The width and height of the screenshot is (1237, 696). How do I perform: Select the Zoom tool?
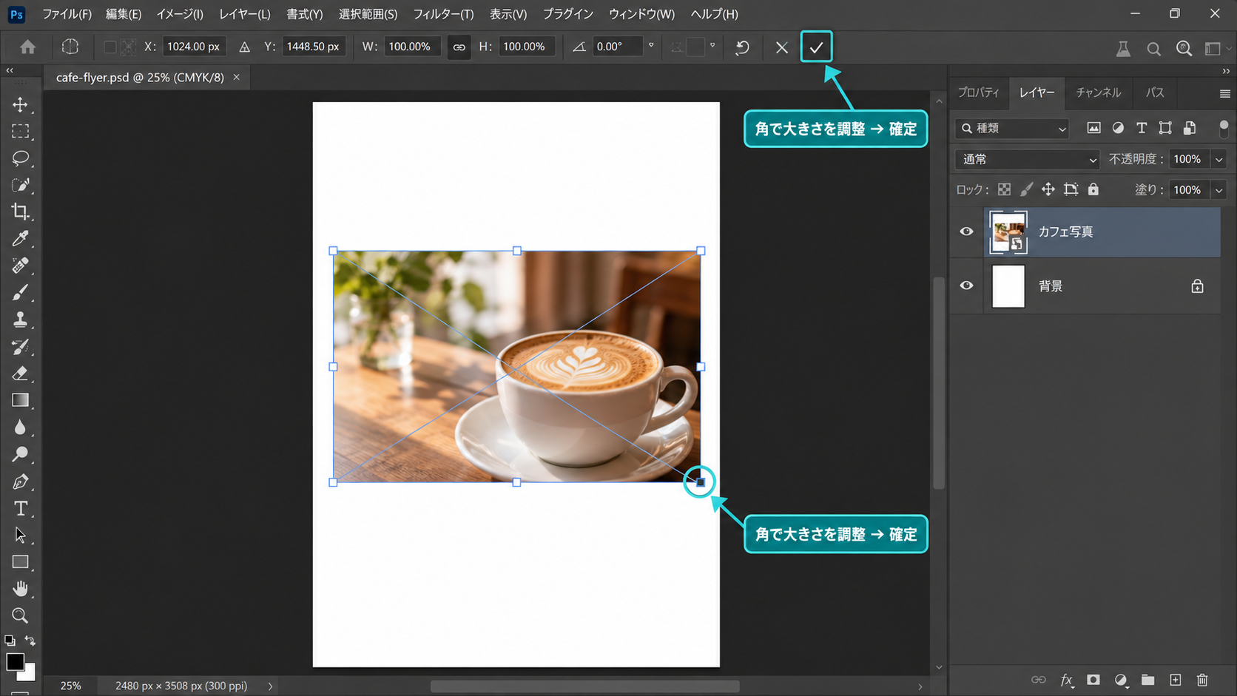point(20,615)
